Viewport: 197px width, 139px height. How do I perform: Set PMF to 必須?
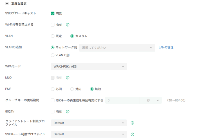click(x=53, y=89)
